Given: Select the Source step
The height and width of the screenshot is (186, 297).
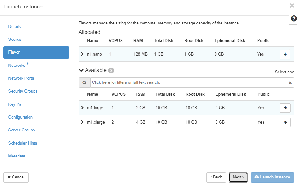Looking at the screenshot, I should pos(15,40).
